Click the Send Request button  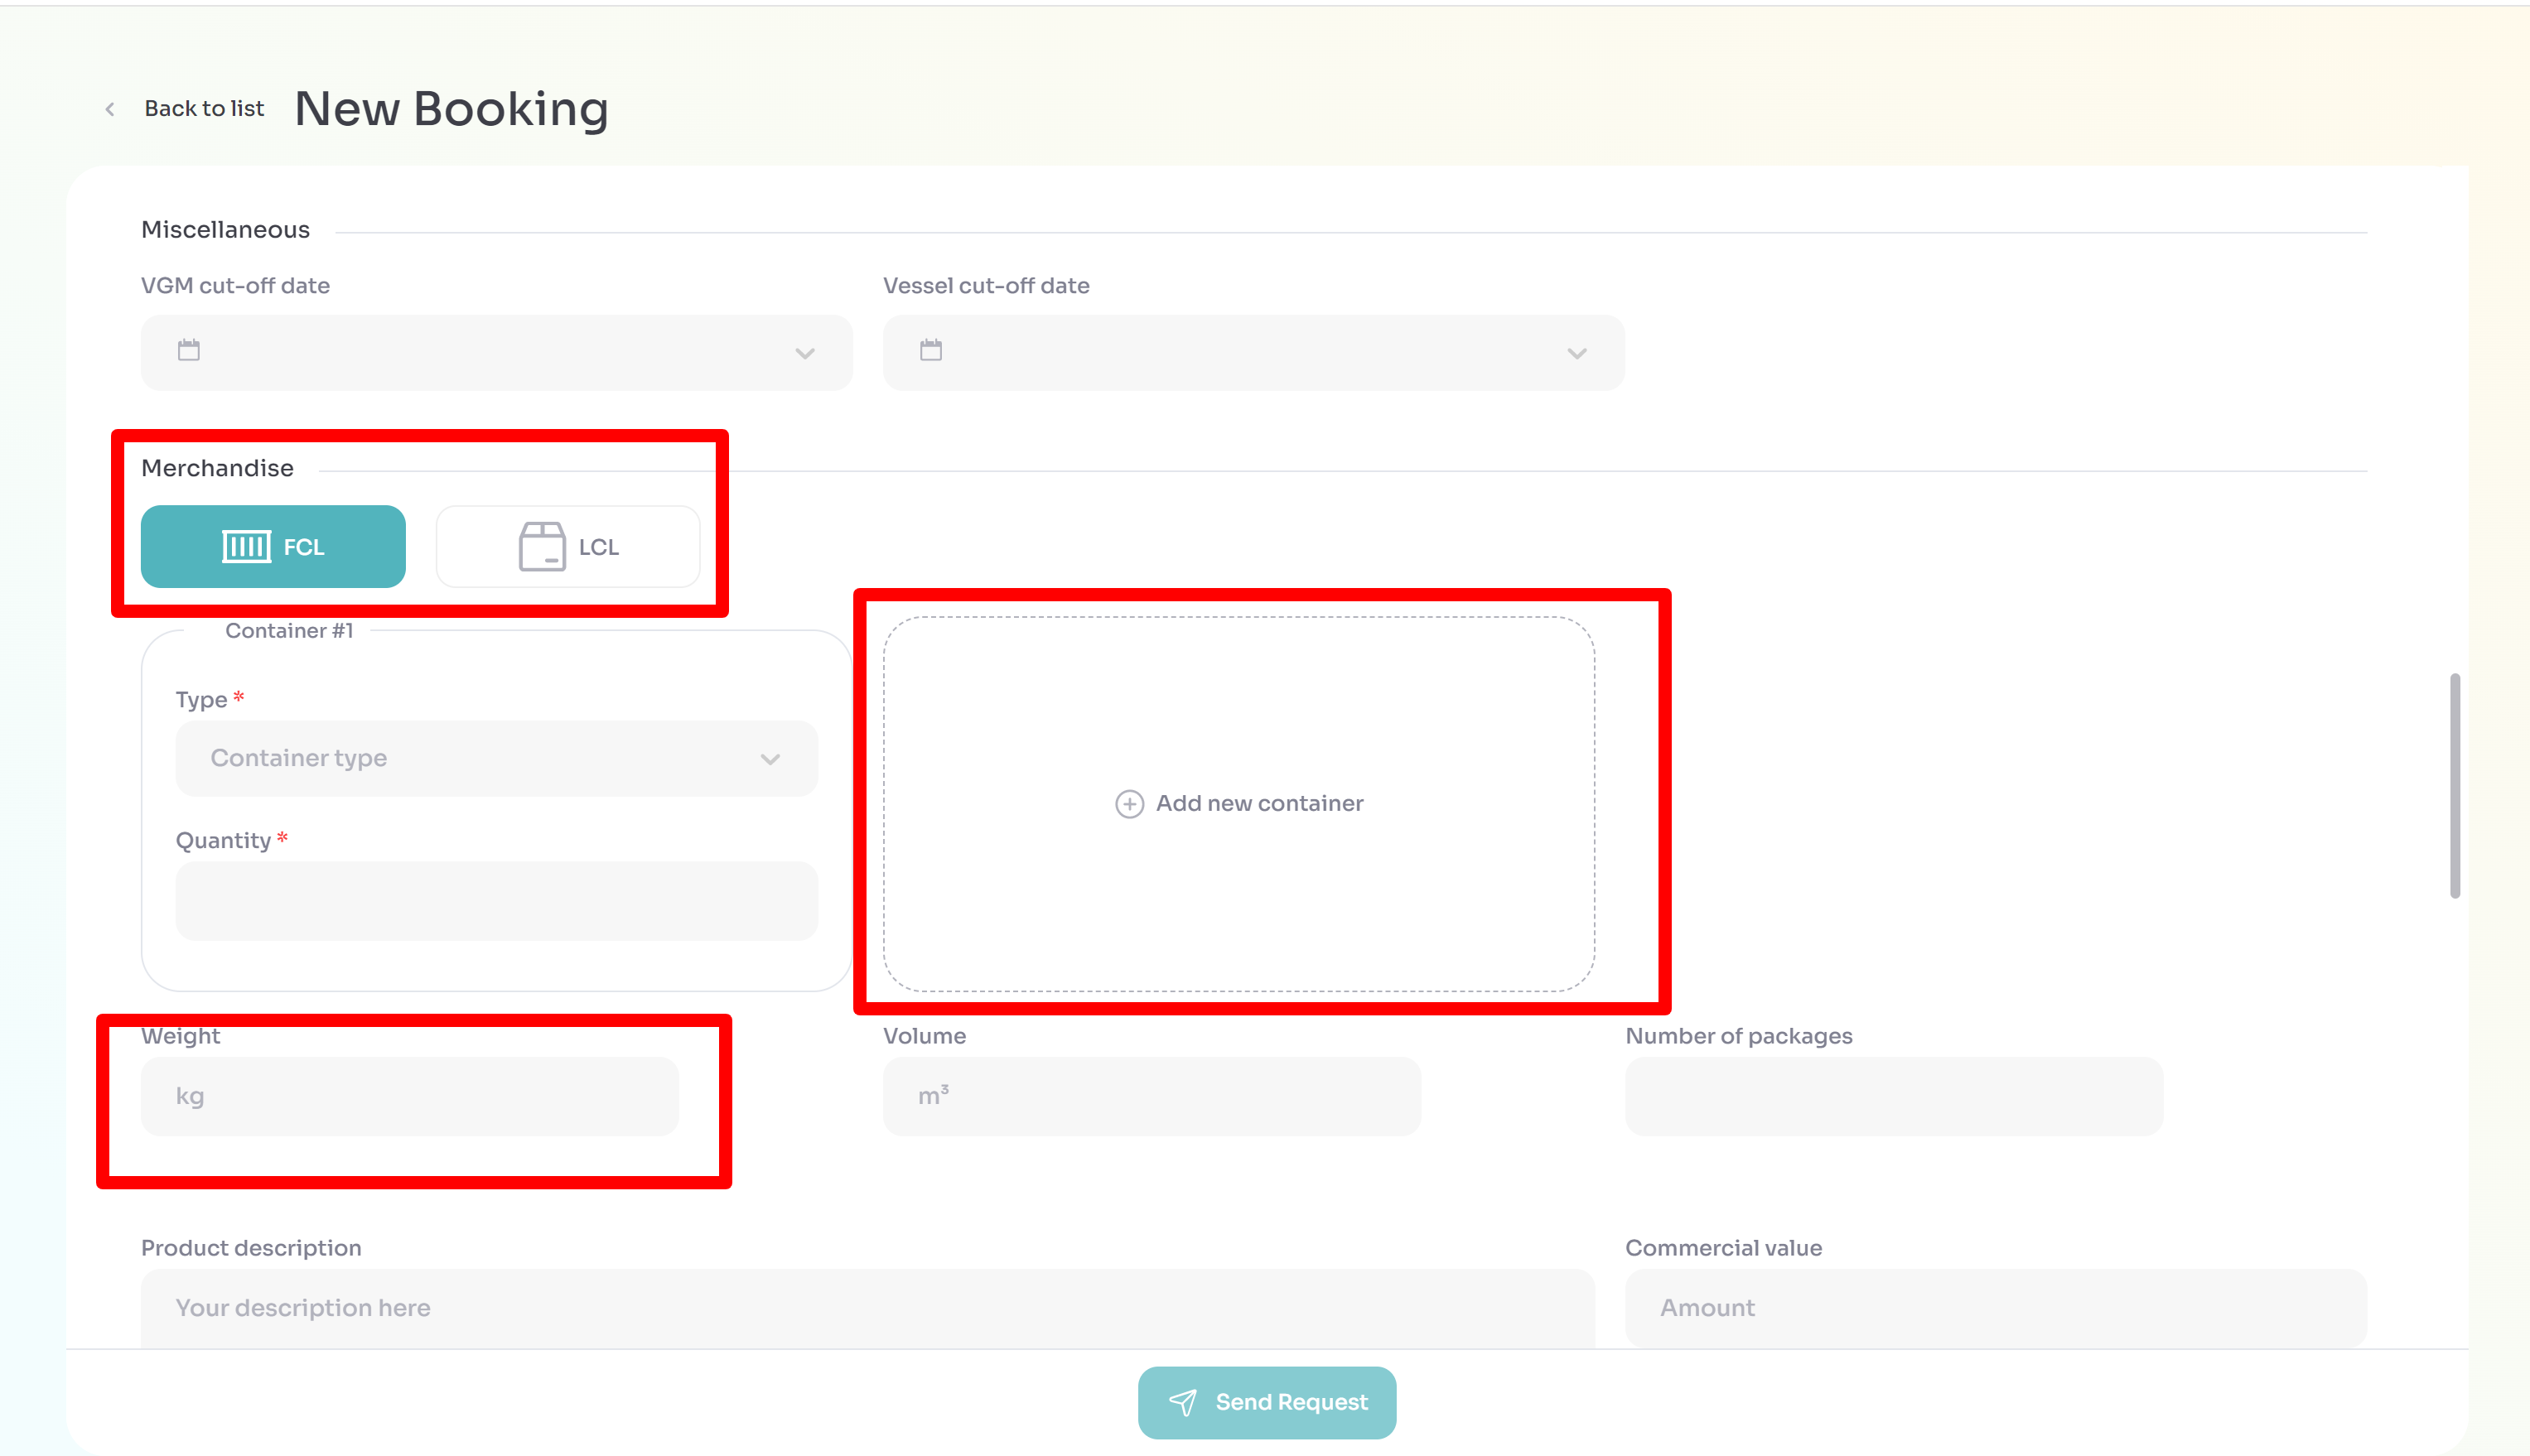tap(1266, 1402)
